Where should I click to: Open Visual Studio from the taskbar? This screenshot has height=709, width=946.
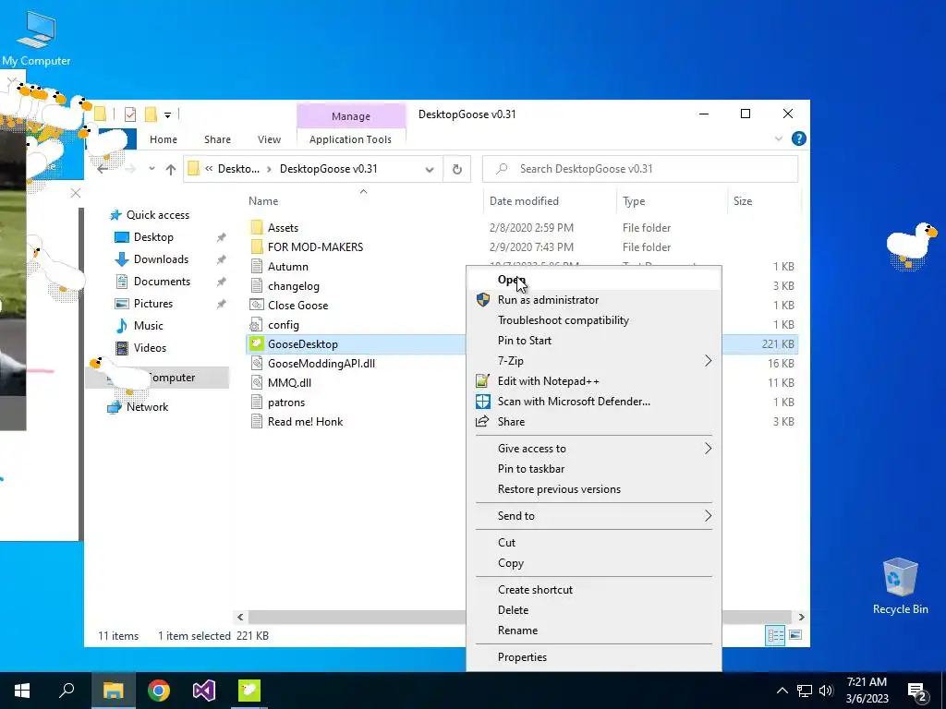(204, 691)
